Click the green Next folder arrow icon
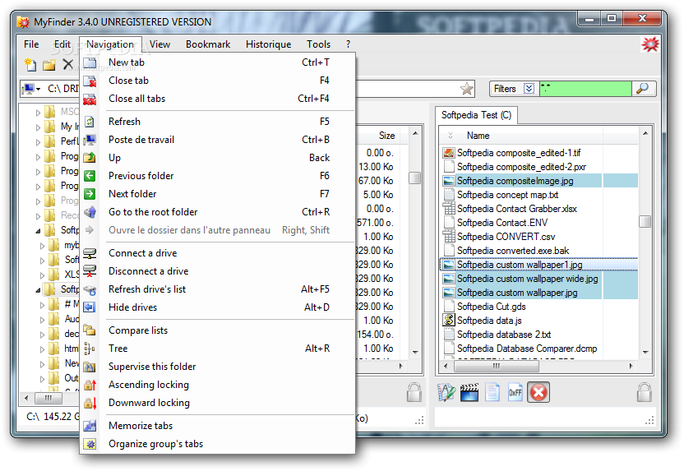Viewport: 684px width, 471px height. point(90,194)
